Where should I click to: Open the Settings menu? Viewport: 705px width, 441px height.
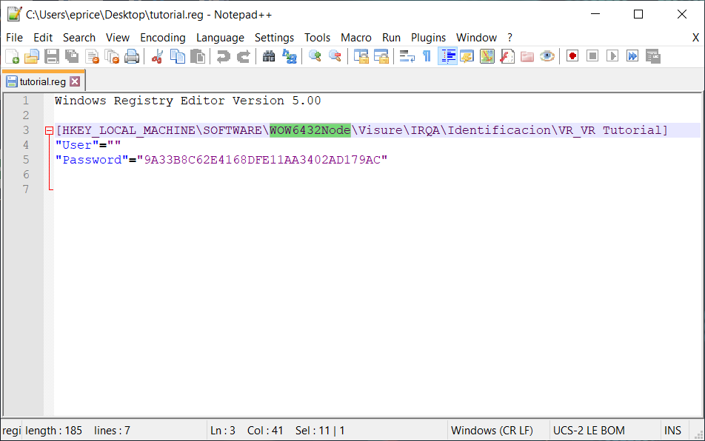click(274, 38)
